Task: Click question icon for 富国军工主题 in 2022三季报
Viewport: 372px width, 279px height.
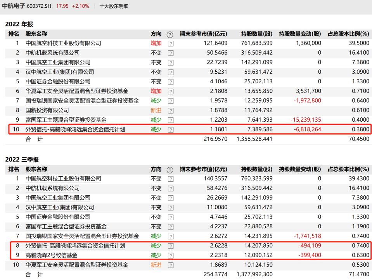Action: pyautogui.click(x=171, y=227)
